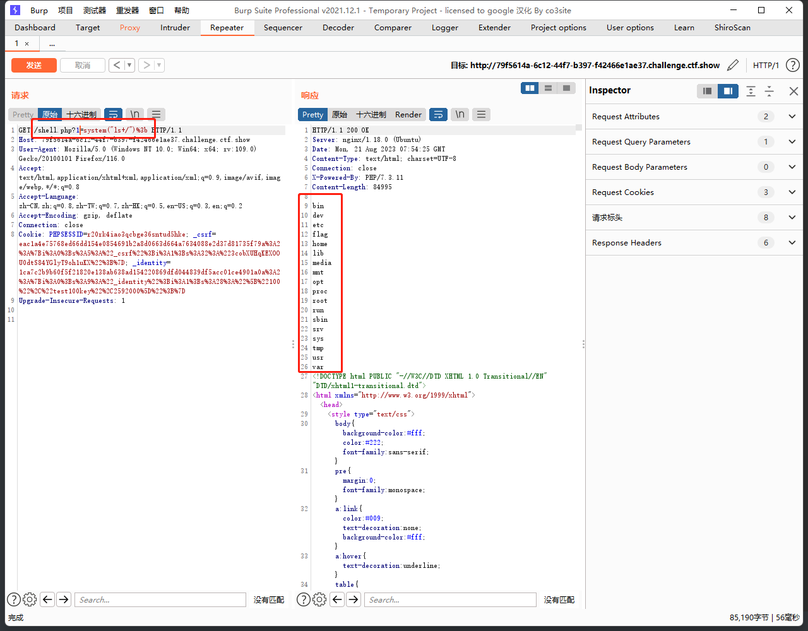Viewport: 808px width, 631px height.
Task: Switch to response Render tab
Action: (408, 114)
